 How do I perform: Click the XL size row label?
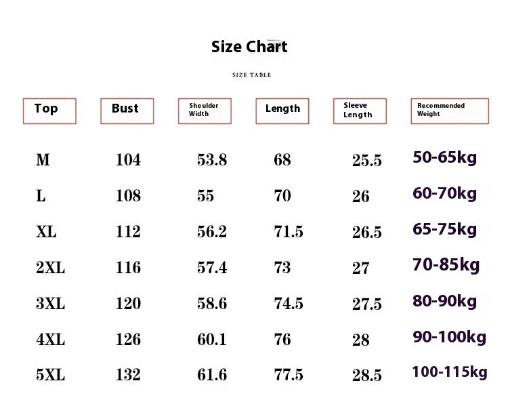46,232
